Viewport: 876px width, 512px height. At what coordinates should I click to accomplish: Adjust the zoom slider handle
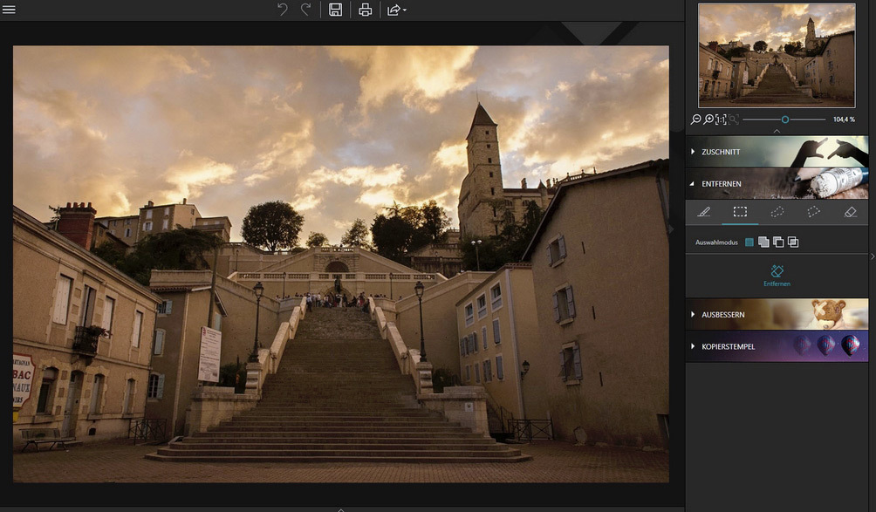pos(785,119)
